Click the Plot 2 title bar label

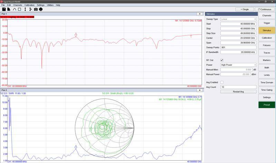[4, 90]
